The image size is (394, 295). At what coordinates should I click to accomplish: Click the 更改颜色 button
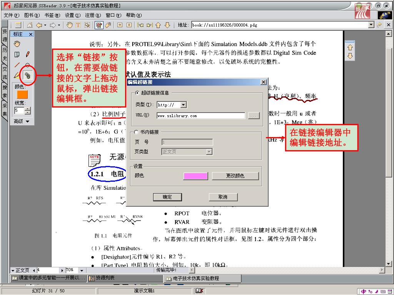(x=235, y=176)
